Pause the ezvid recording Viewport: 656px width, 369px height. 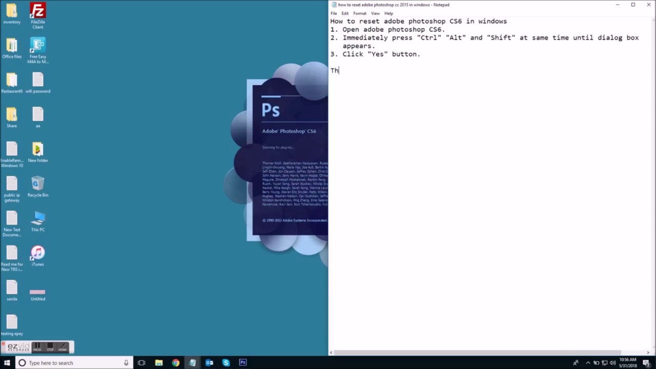(37, 347)
